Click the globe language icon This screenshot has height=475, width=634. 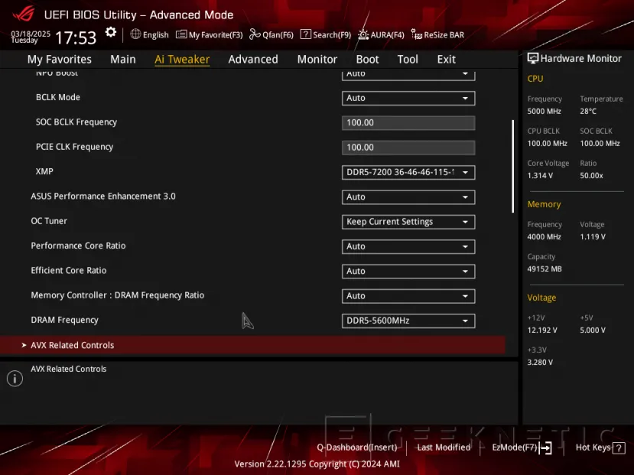pos(135,34)
